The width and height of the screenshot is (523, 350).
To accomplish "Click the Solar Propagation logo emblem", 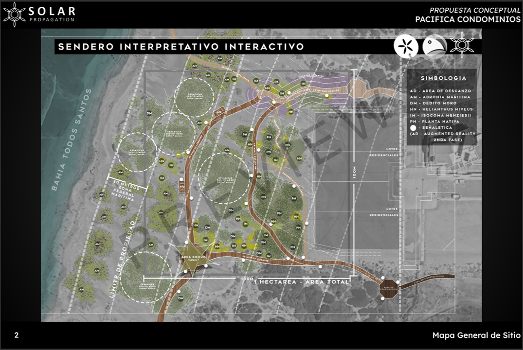I will 15,14.
